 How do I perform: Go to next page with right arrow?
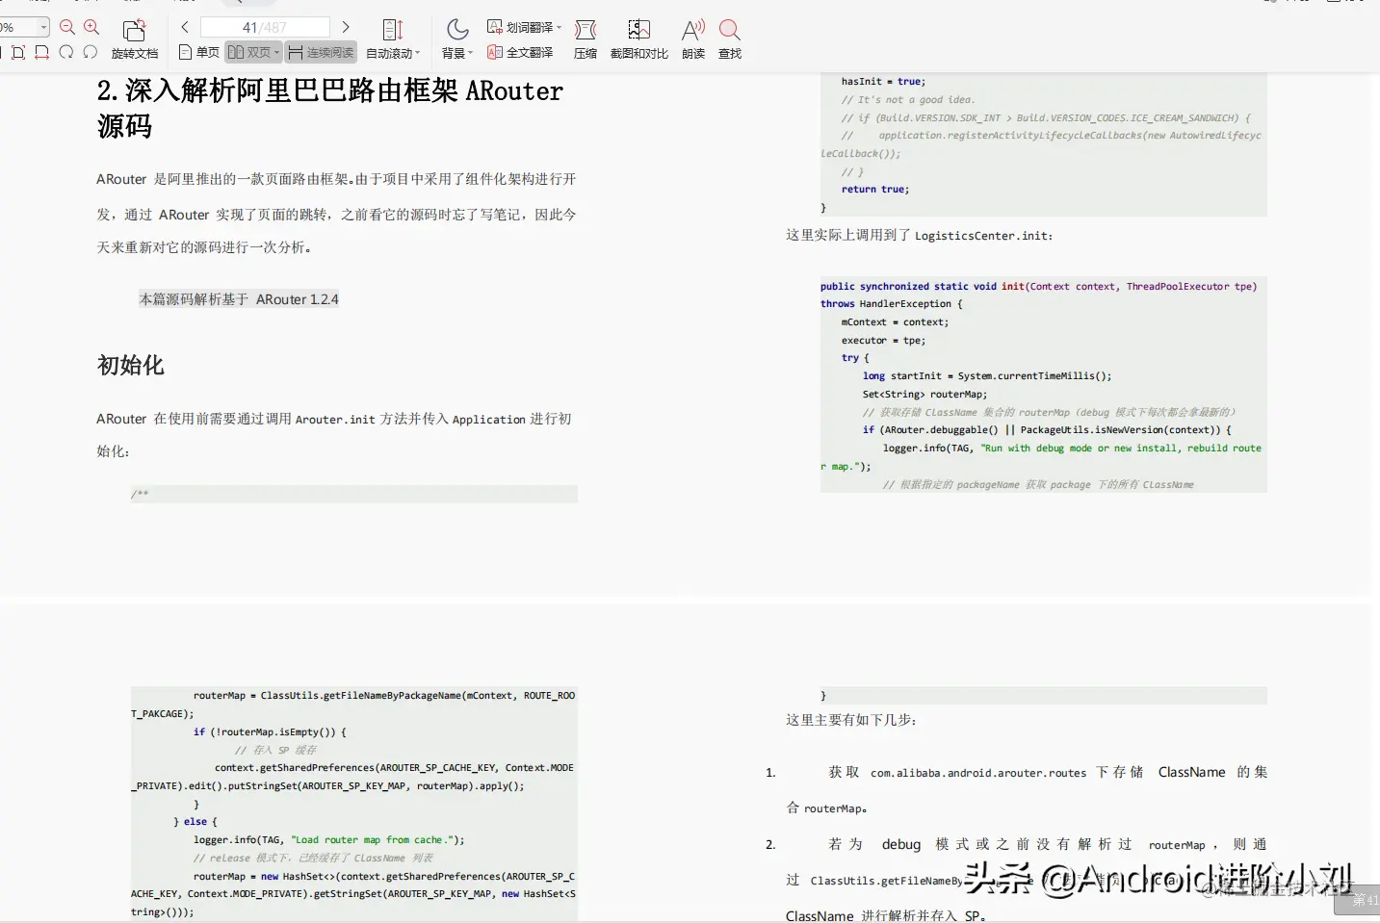click(346, 27)
